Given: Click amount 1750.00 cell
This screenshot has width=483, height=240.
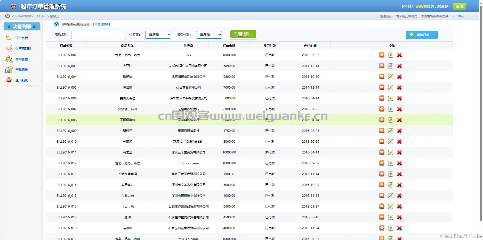Looking at the screenshot, I should point(229,131).
